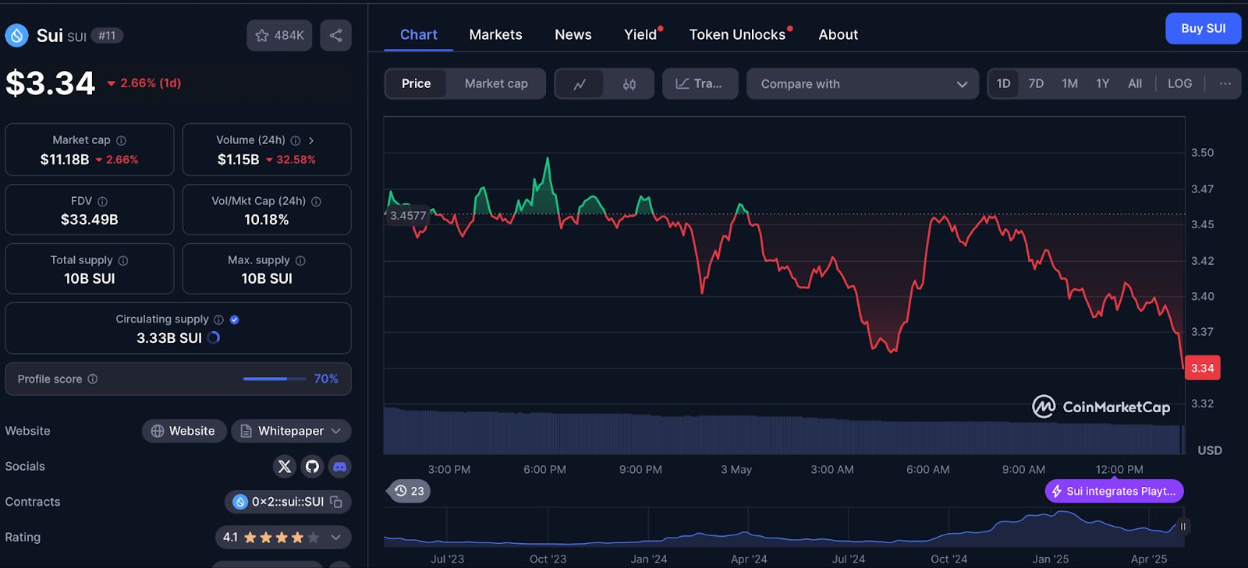This screenshot has width=1248, height=568.
Task: Open the chart more options ellipsis
Action: (x=1225, y=83)
